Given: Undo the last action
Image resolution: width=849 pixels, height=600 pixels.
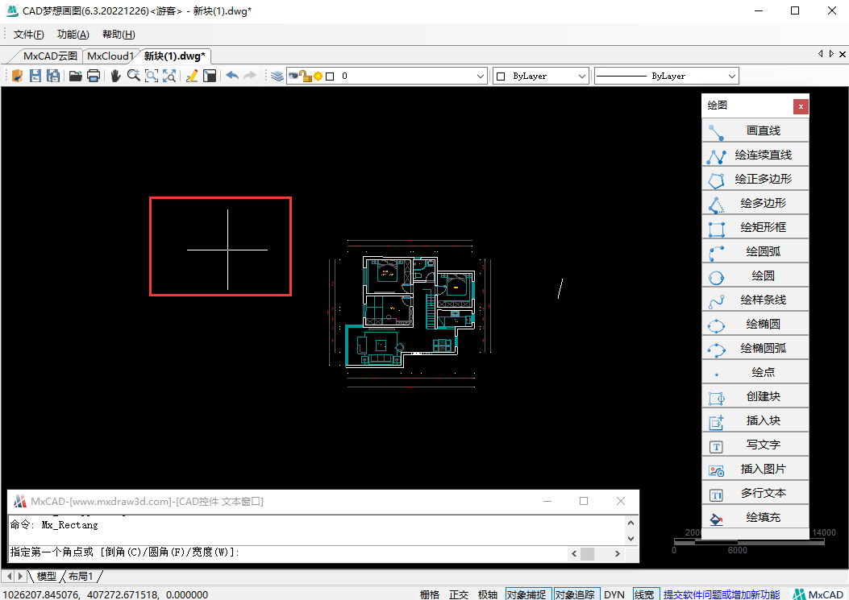Looking at the screenshot, I should (x=232, y=76).
